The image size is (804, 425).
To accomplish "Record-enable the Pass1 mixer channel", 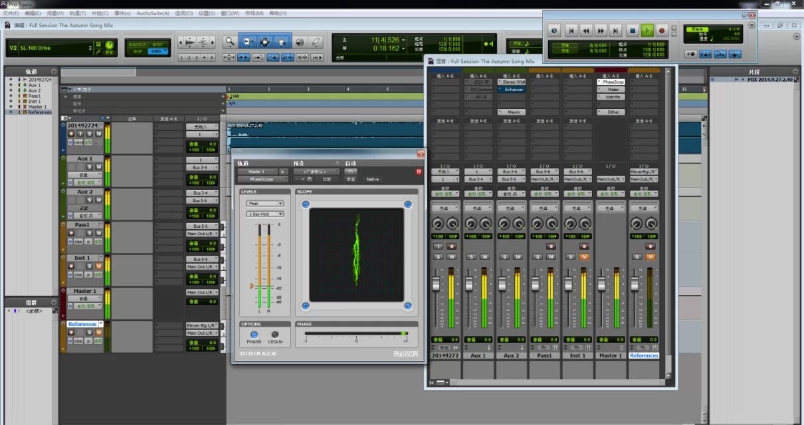I will point(550,246).
